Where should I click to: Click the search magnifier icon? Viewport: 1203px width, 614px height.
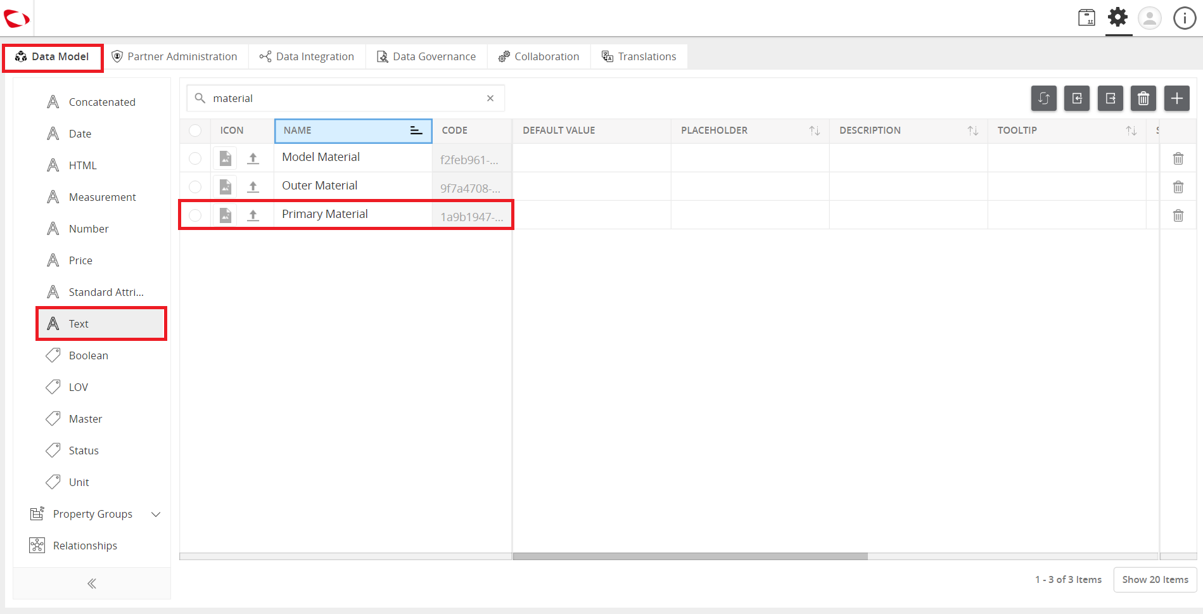click(200, 98)
